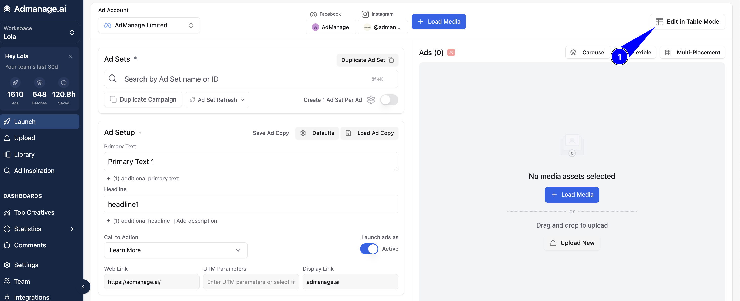Open Create 1 Ad Set Per Ad settings gear
Image resolution: width=740 pixels, height=301 pixels.
[371, 100]
